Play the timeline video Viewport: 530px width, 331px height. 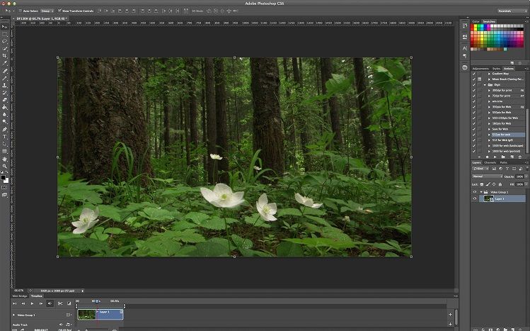coord(32,303)
